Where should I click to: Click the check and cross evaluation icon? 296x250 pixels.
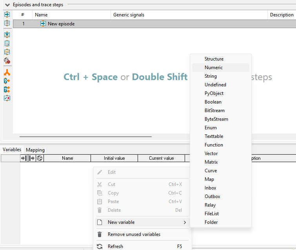[x=7, y=98]
